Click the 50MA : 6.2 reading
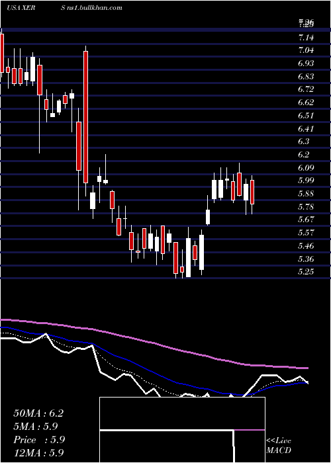 38,413
